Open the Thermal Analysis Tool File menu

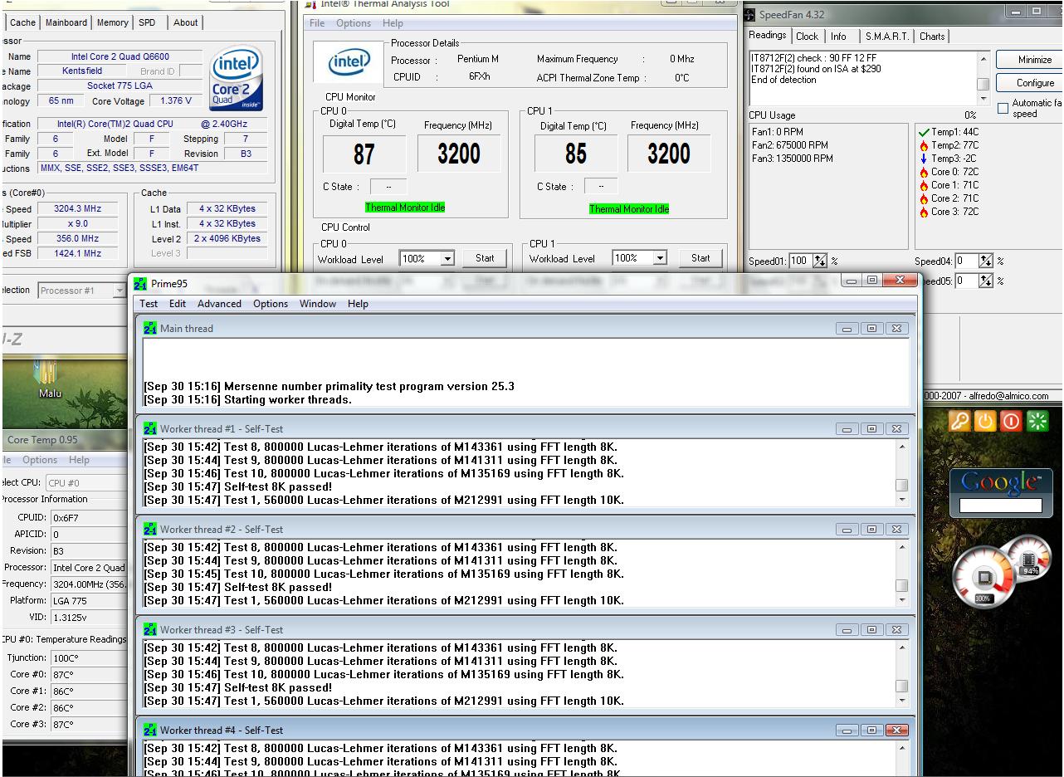317,23
